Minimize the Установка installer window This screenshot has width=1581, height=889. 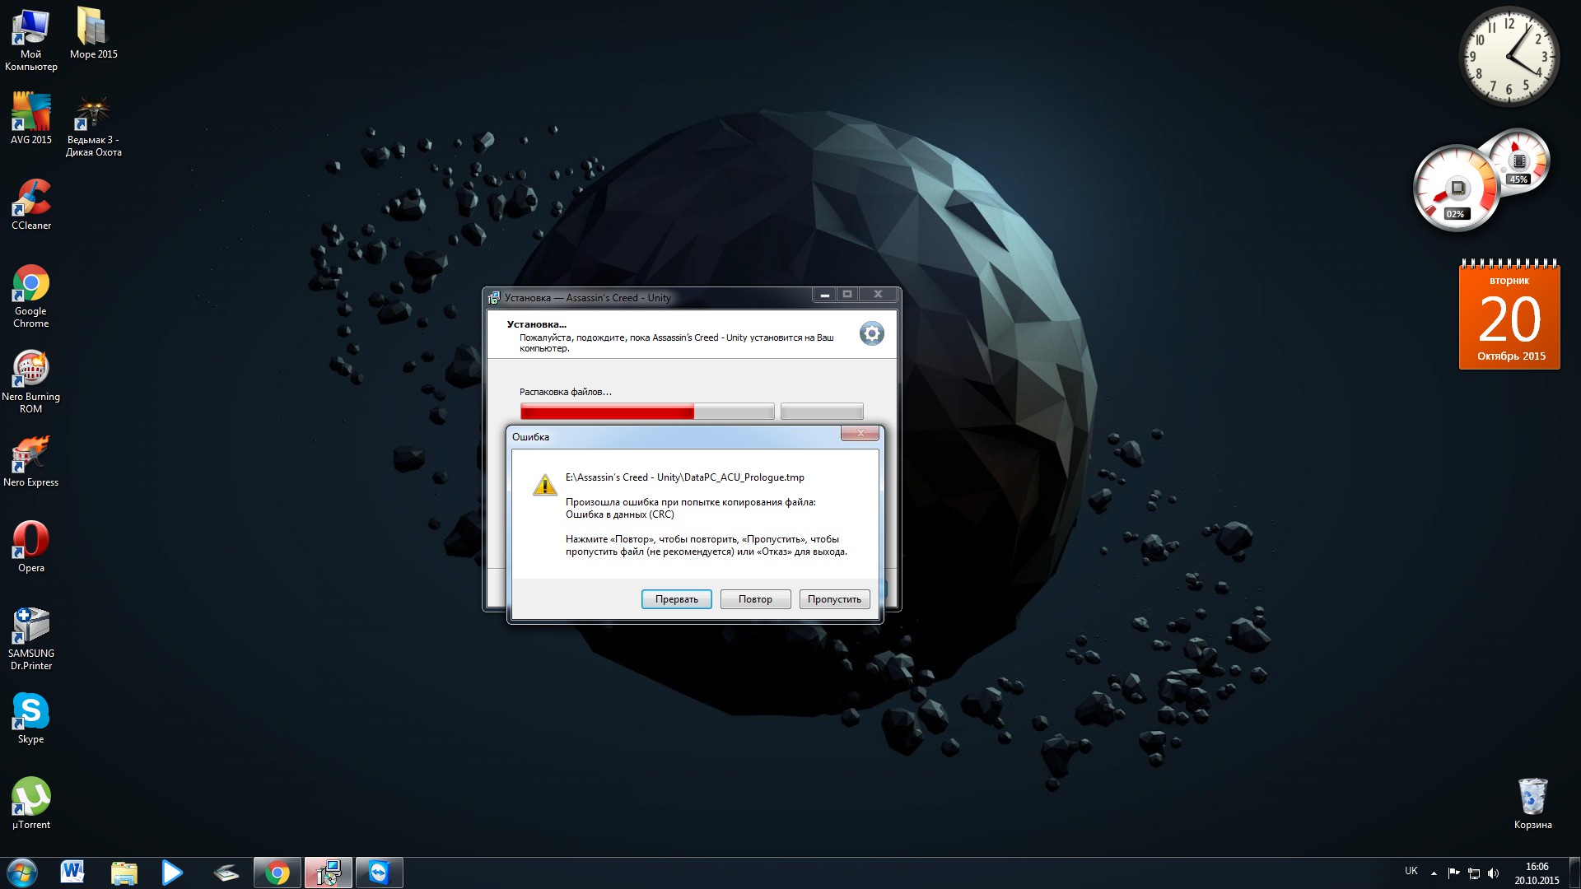point(824,295)
